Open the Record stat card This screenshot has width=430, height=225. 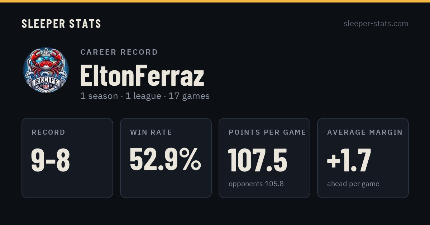coord(67,158)
